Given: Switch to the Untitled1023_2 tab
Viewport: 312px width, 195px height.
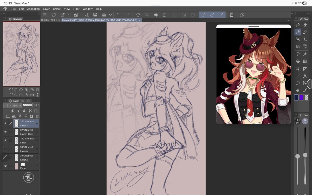Looking at the screenshot, I should tap(49, 20).
